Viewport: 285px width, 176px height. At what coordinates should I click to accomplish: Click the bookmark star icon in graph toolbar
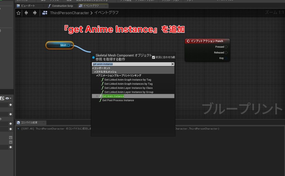(18, 13)
